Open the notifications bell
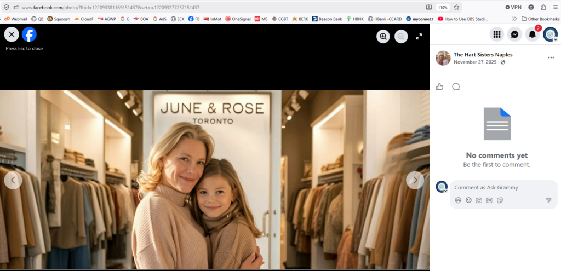The width and height of the screenshot is (561, 271). point(533,34)
